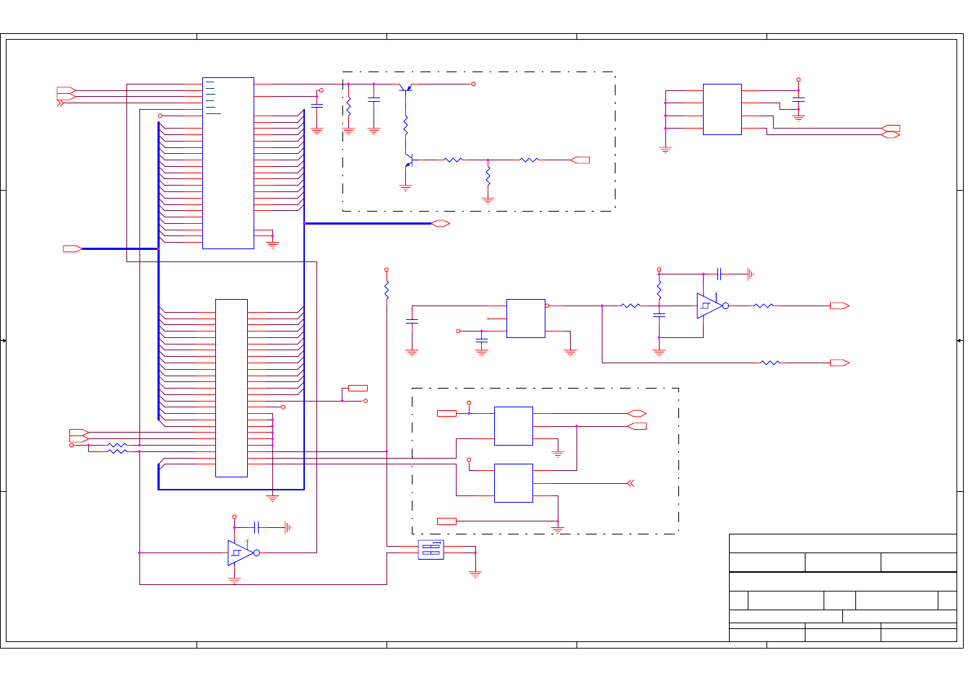The height and width of the screenshot is (689, 976).
Task: Select the resistor at the Schmitt inverter output
Action: click(x=764, y=305)
